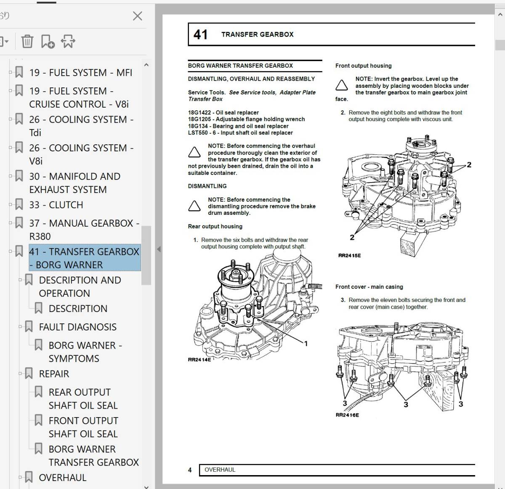
Task: Add a new bookmark
Action: point(48,41)
